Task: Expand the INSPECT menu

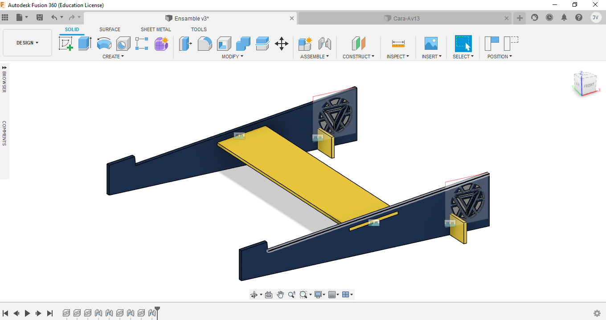Action: (398, 57)
